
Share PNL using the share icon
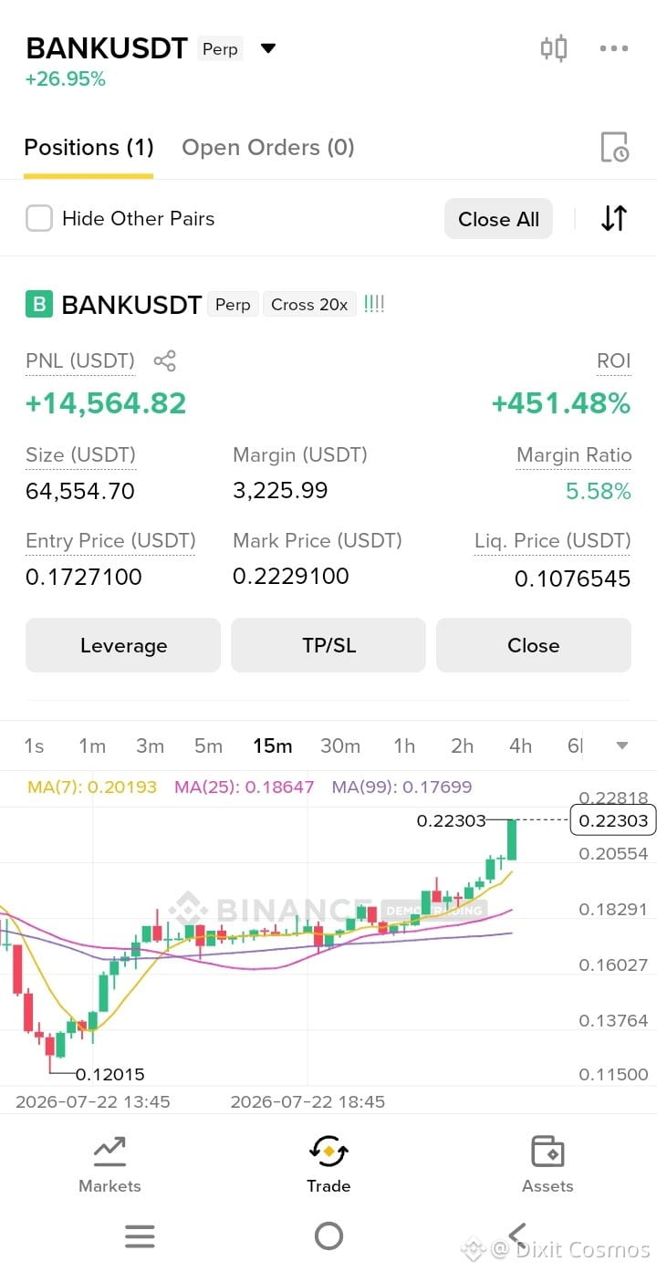165,361
